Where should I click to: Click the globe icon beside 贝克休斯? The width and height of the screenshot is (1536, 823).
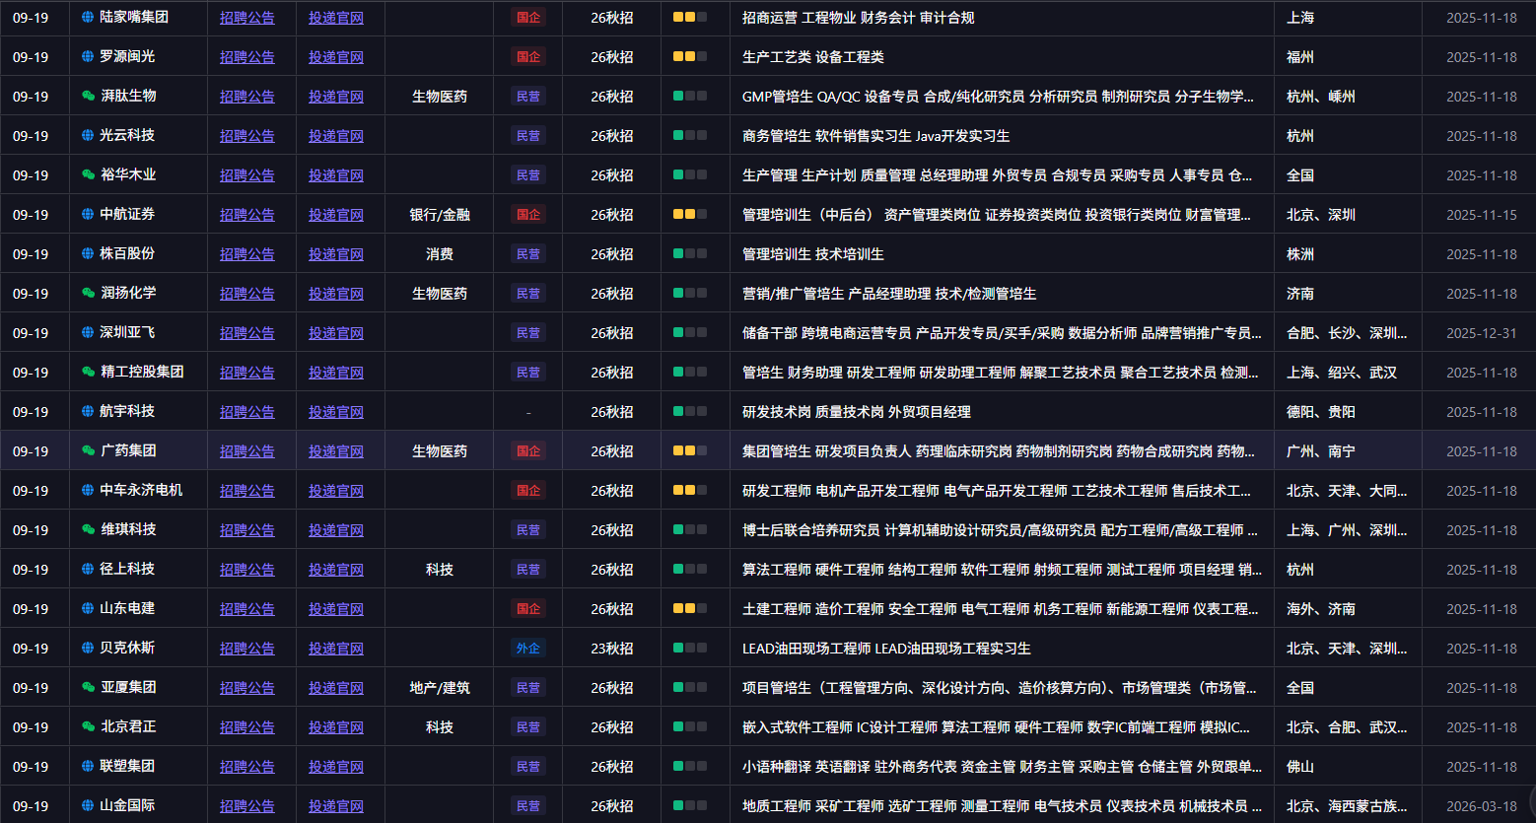click(x=88, y=648)
